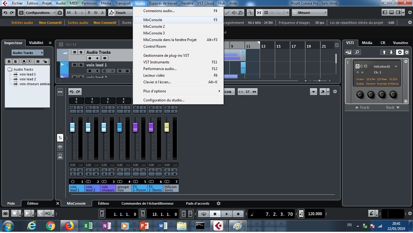Screen dimensions: 413x233
Task: Click the FX 1-Room purple channel fader
Action: coord(135,127)
